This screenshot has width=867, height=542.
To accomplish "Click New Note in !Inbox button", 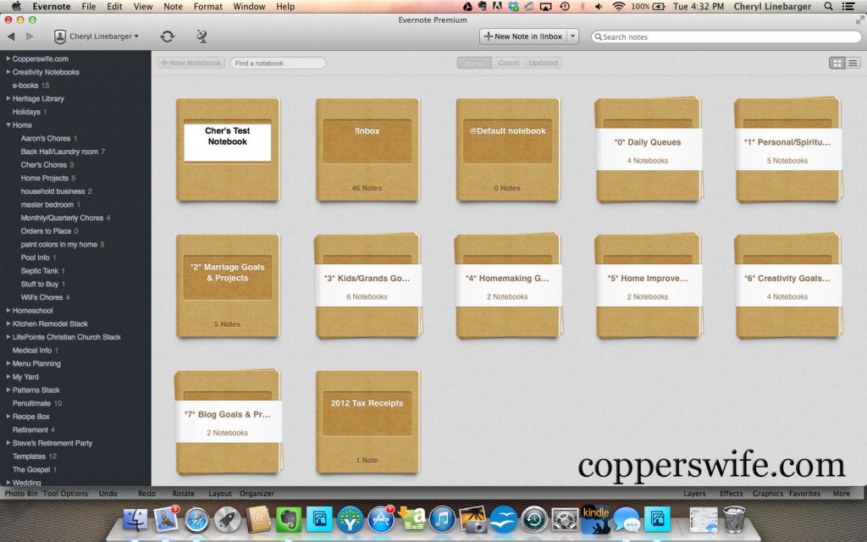I will (x=523, y=36).
